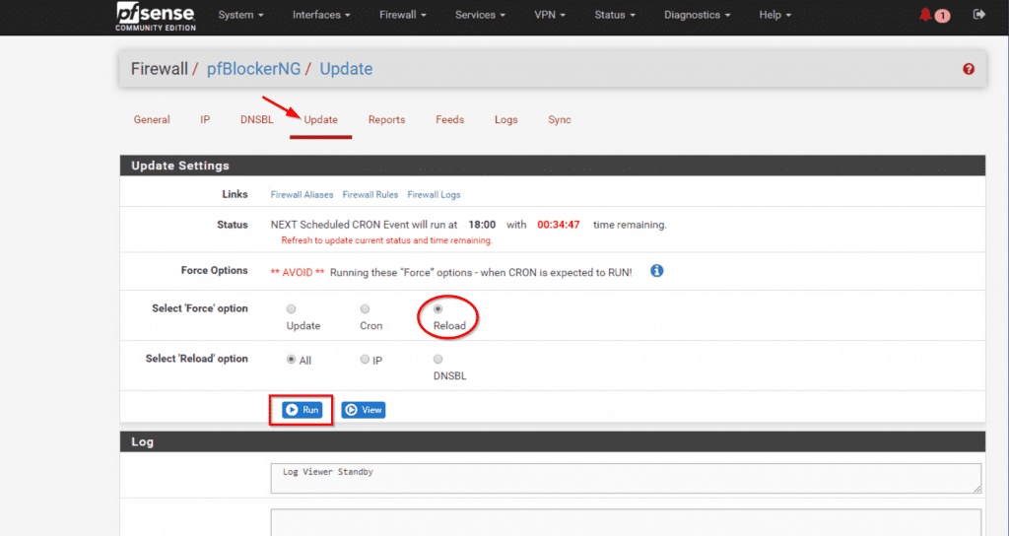
Task: Select the Cron force option radio
Action: pyautogui.click(x=365, y=308)
